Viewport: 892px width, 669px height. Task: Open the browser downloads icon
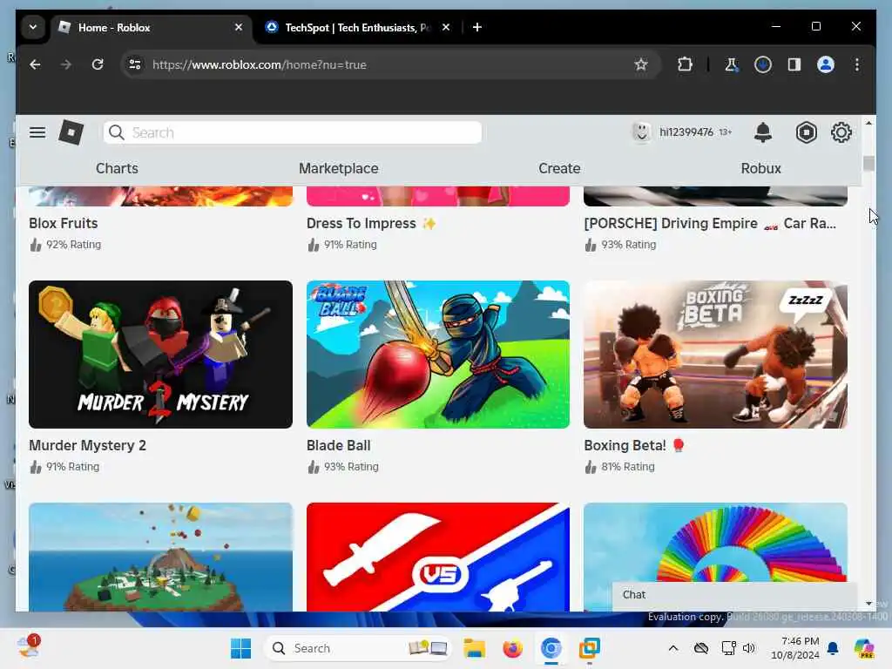pyautogui.click(x=763, y=64)
